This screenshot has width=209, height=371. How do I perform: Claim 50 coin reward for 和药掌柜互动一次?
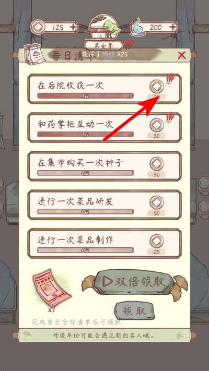pyautogui.click(x=157, y=125)
